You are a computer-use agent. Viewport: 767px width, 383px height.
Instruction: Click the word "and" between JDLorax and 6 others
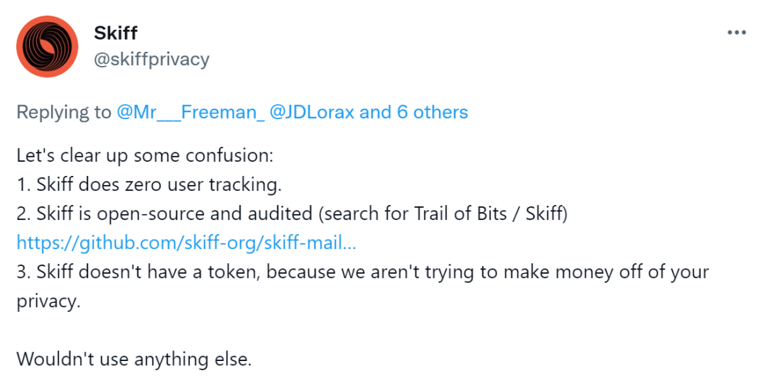tap(376, 112)
